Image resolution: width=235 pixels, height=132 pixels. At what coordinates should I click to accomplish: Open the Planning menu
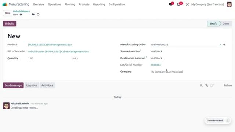(x=70, y=4)
